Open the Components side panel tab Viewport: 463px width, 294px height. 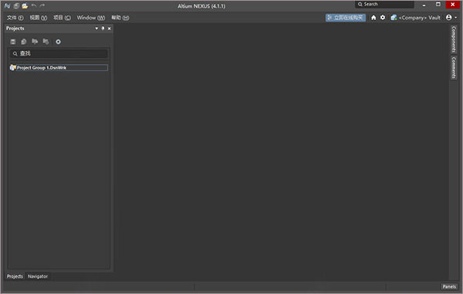tap(454, 39)
